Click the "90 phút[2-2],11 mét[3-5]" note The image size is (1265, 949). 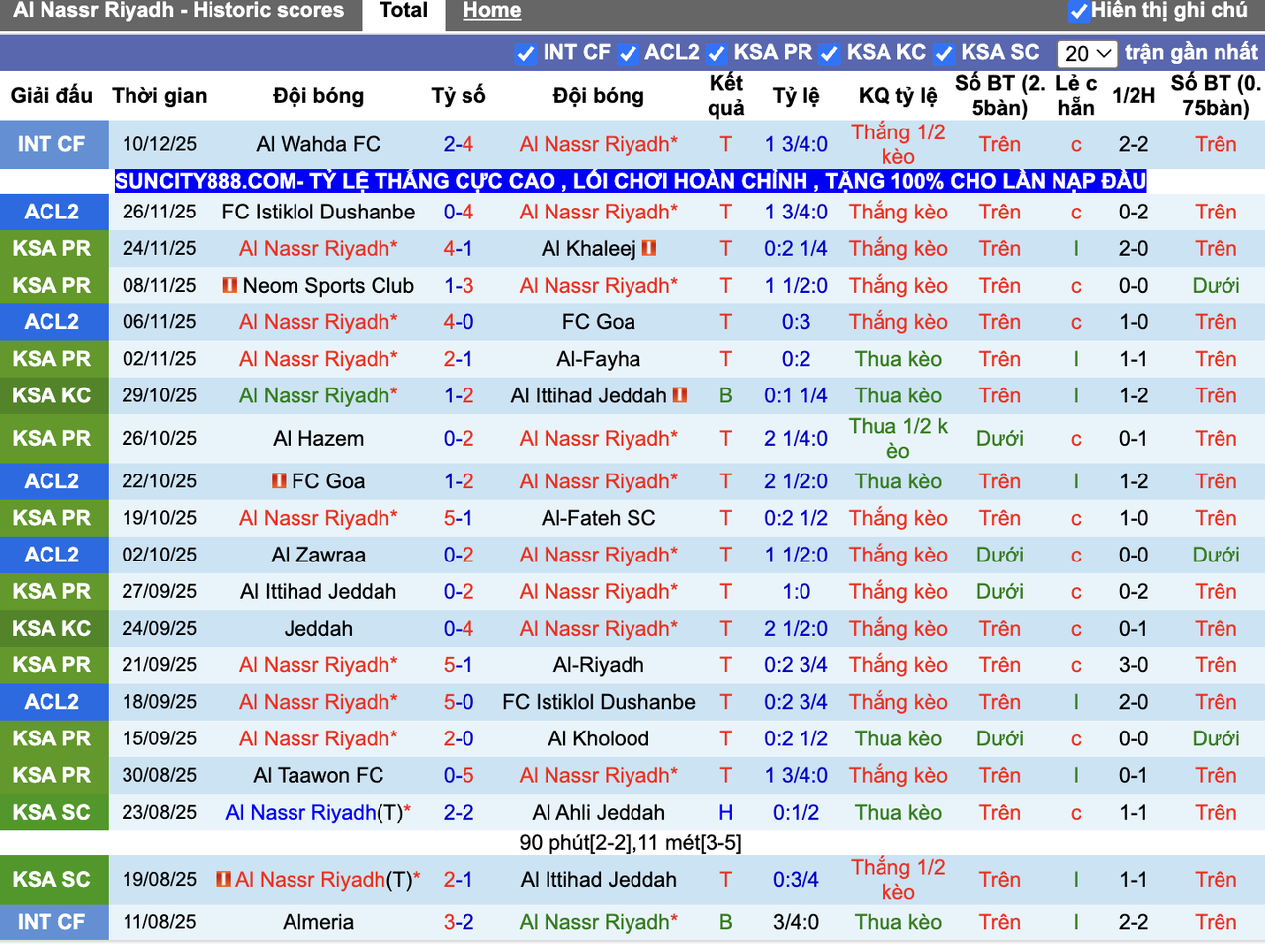631,843
